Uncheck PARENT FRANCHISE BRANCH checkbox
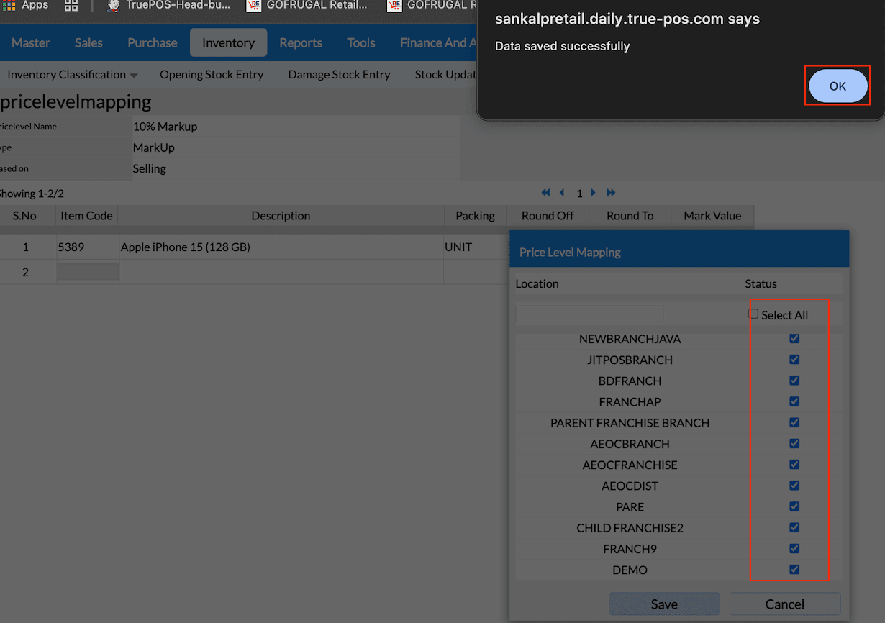The width and height of the screenshot is (885, 623). tap(794, 422)
